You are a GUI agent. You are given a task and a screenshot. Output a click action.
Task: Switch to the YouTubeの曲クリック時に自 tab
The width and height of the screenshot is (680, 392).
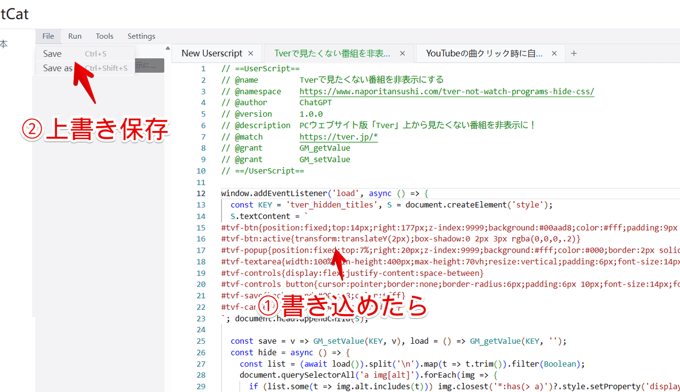(x=484, y=54)
